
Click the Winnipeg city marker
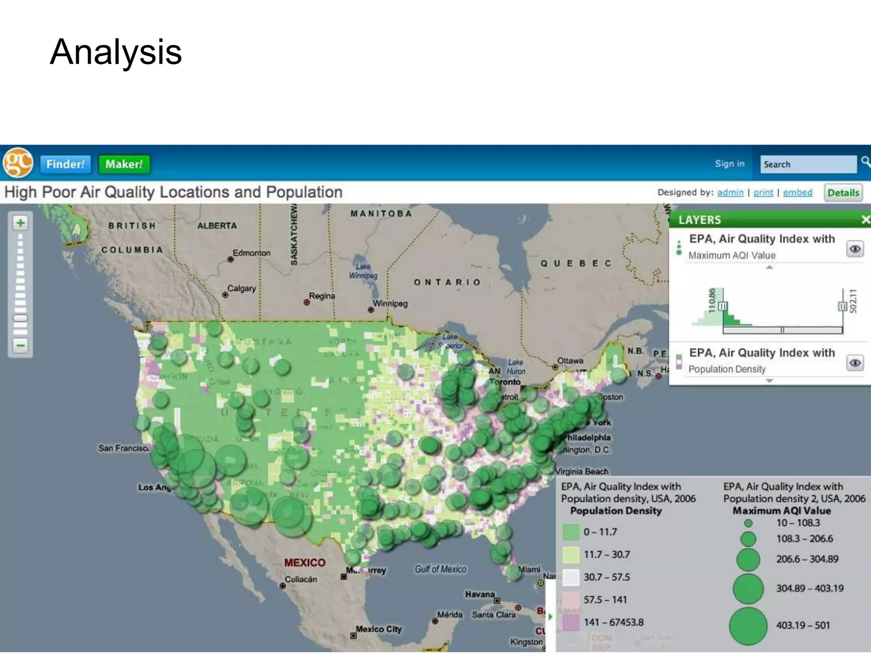[371, 309]
